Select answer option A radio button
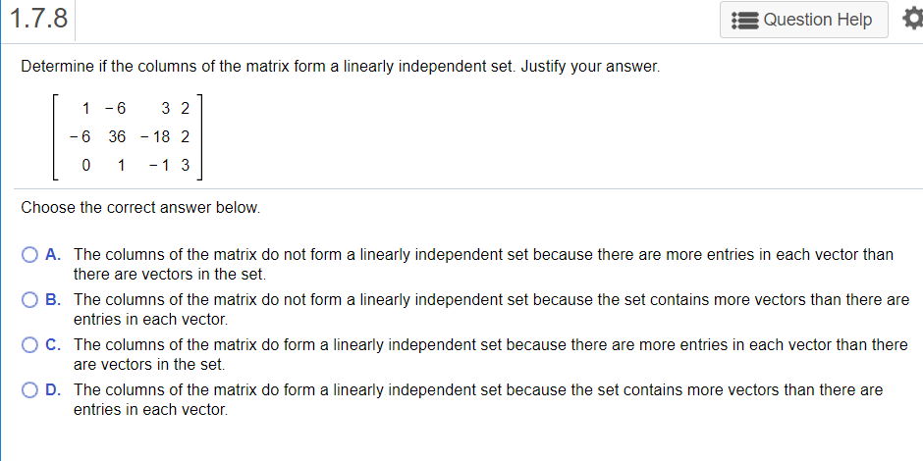This screenshot has height=461, width=923. pos(29,255)
